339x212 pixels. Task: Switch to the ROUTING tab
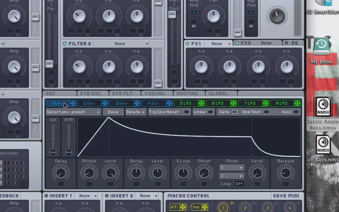point(189,94)
